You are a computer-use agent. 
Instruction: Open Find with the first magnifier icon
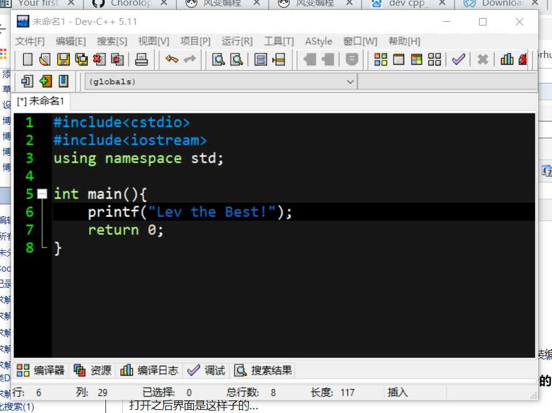pyautogui.click(x=218, y=59)
